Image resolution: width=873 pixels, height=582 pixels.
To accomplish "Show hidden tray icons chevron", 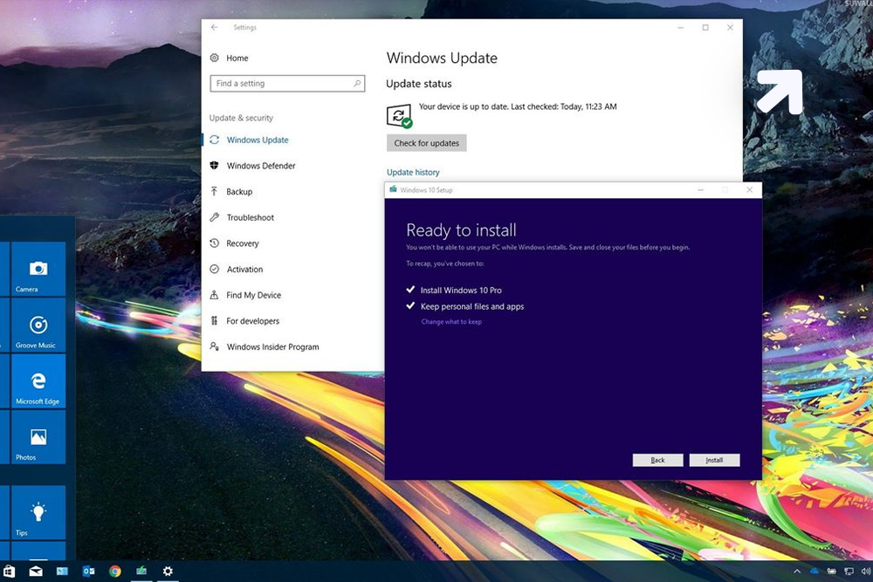I will [797, 571].
